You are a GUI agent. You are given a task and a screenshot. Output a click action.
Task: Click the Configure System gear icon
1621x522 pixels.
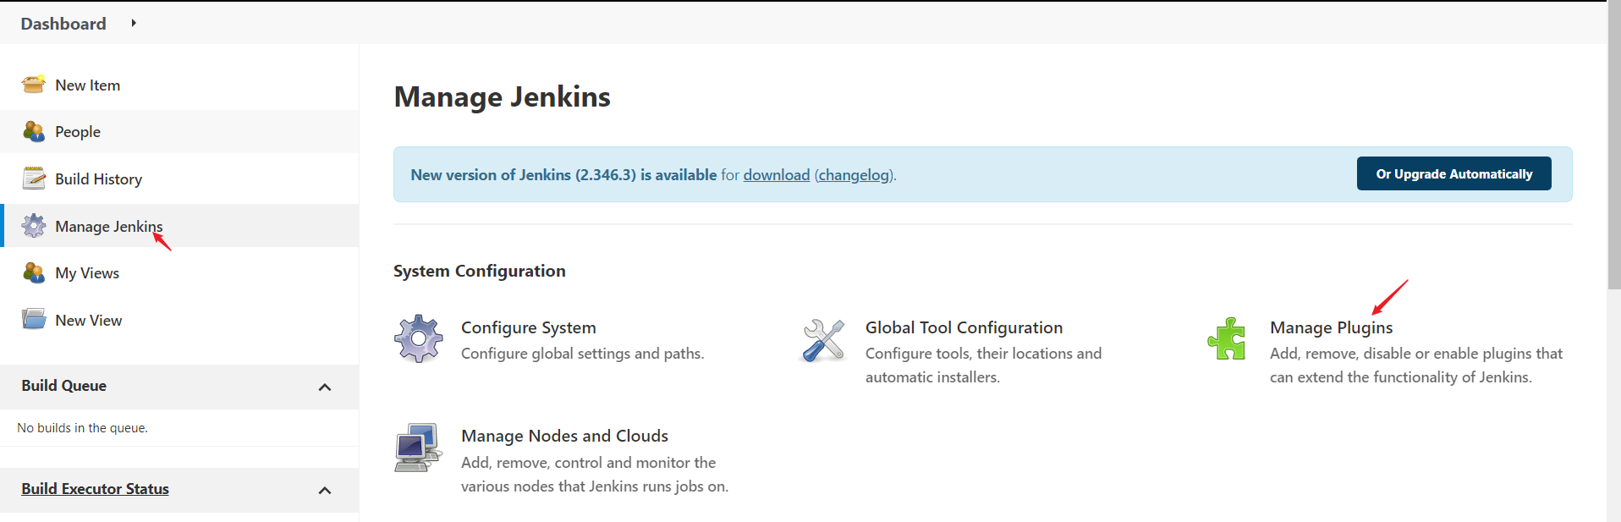pos(418,338)
